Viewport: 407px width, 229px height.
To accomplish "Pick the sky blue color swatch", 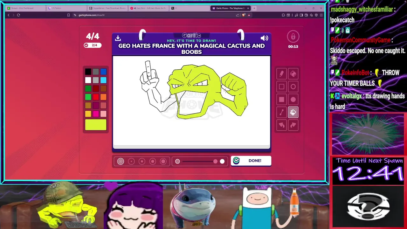I will [103, 80].
